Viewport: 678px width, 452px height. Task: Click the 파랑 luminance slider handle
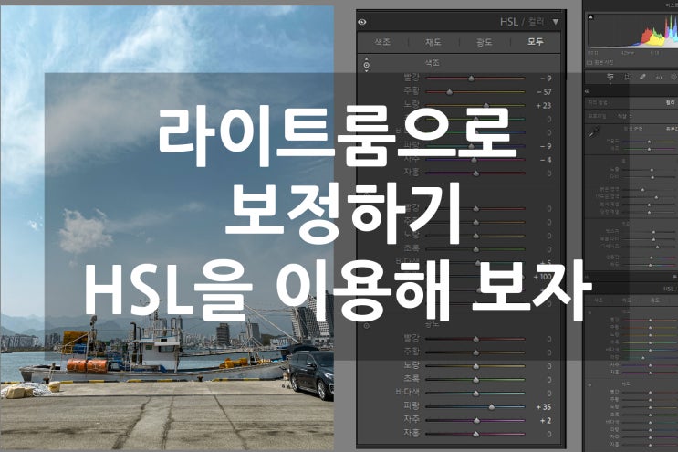pos(491,405)
